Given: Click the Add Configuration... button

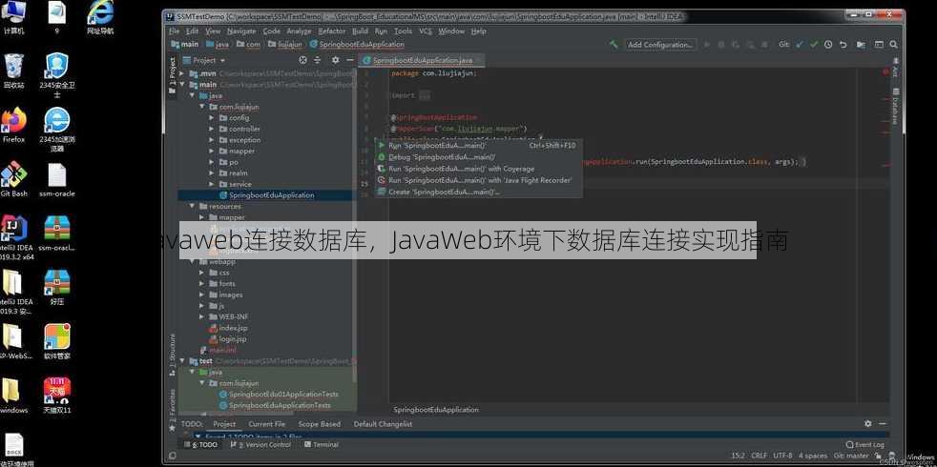Looking at the screenshot, I should [659, 45].
